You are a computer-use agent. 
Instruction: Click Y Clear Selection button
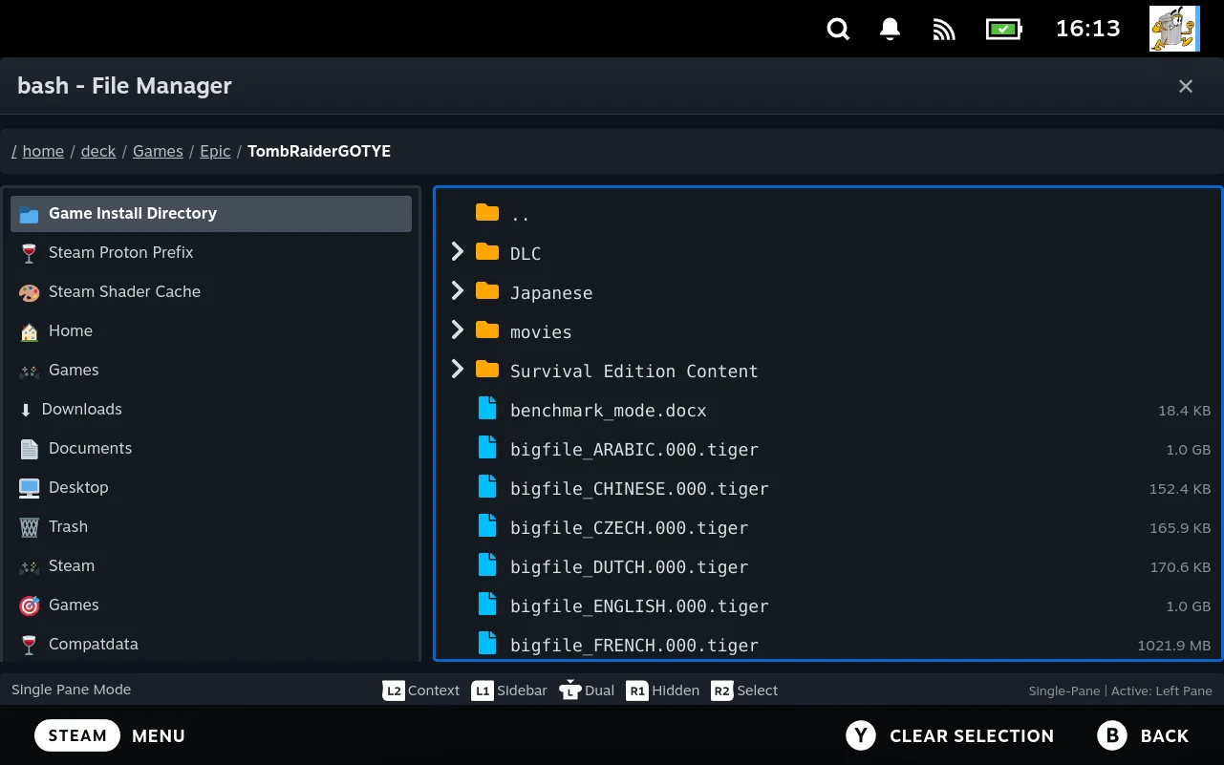click(950, 735)
